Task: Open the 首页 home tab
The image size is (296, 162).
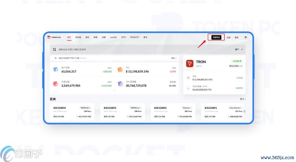Action: click(69, 37)
